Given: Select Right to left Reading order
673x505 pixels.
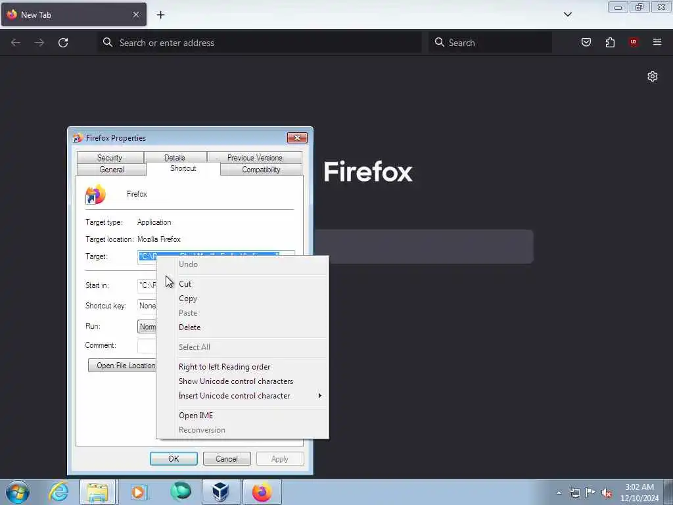Looking at the screenshot, I should tap(243, 367).
